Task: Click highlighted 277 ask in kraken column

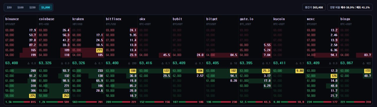Action: 100,50
